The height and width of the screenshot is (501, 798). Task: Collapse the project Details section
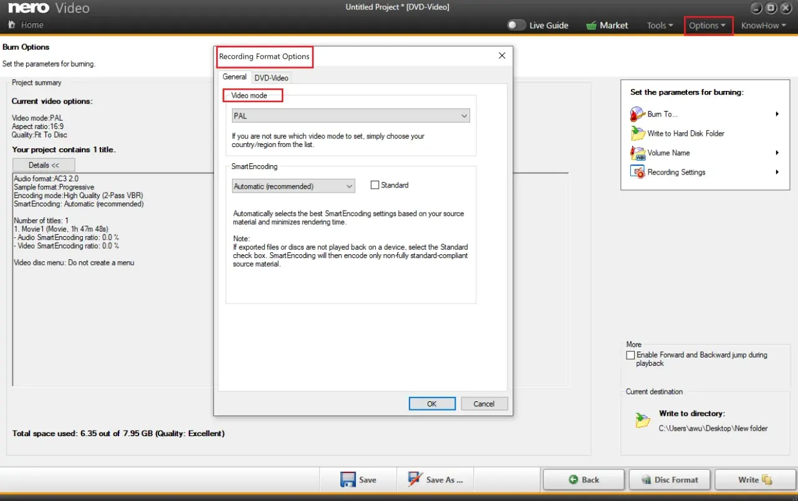[x=44, y=165]
